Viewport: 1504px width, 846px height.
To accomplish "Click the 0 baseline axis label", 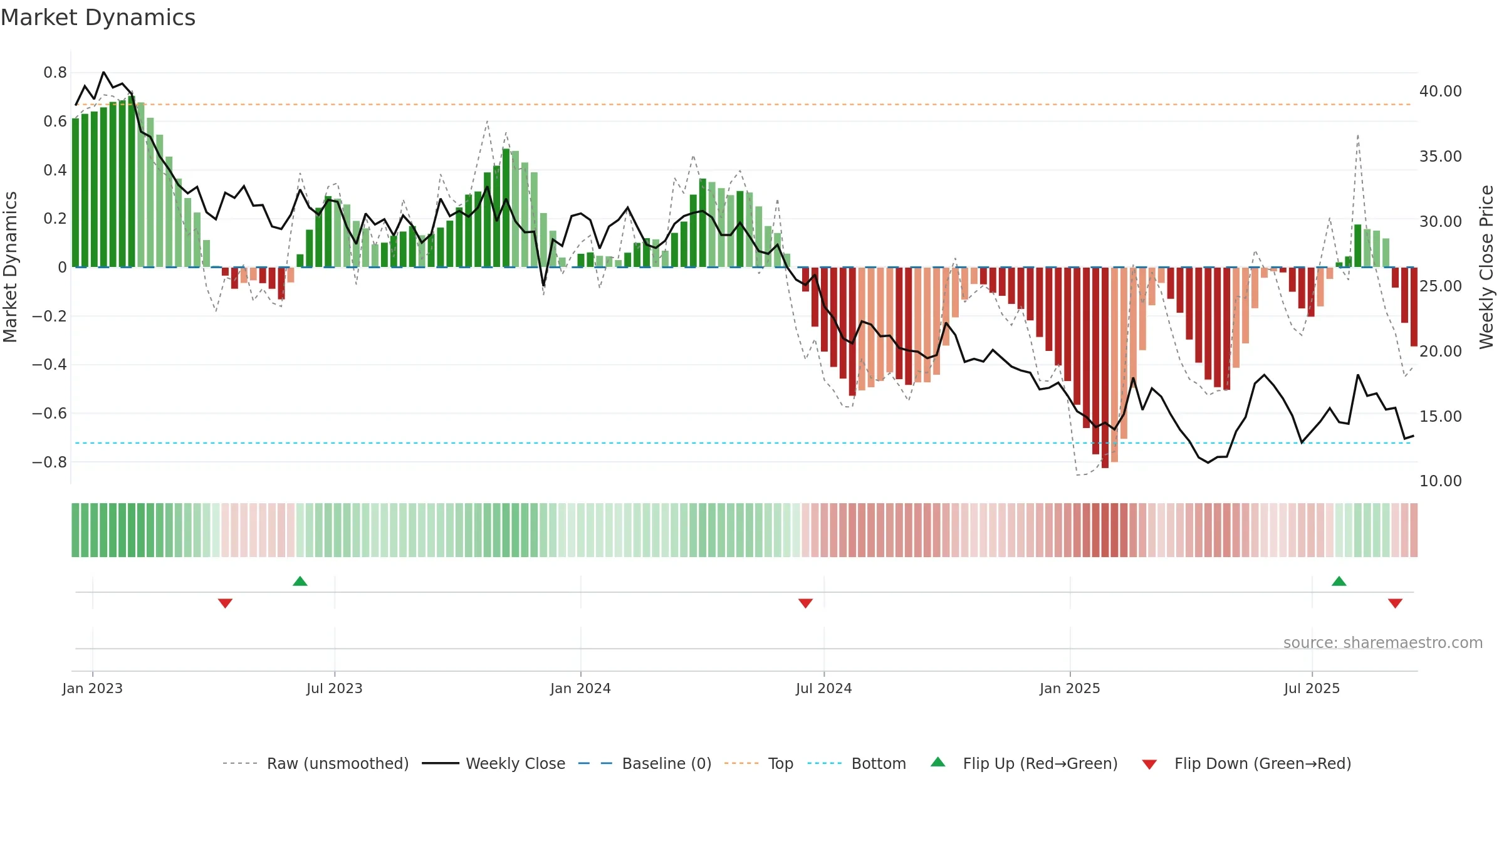I will click(62, 268).
